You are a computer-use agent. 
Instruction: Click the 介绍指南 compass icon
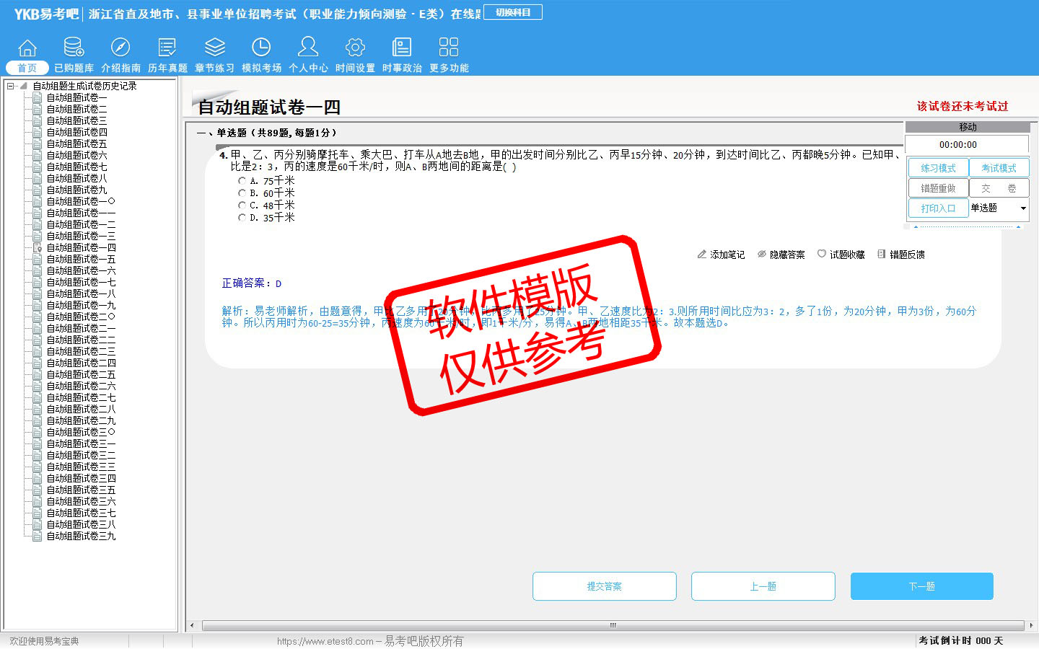(x=120, y=48)
